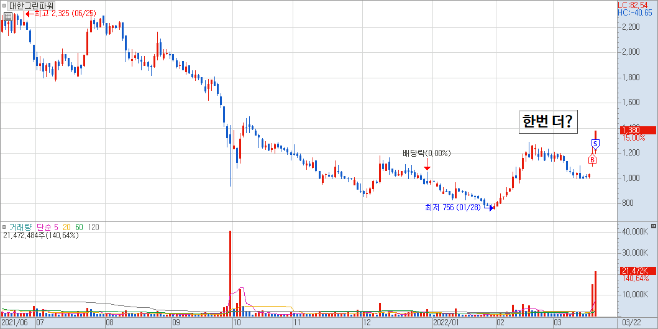Image resolution: width=658 pixels, height=329 pixels.
Task: Click the red 140,64% text on volume axis
Action: [x=636, y=278]
